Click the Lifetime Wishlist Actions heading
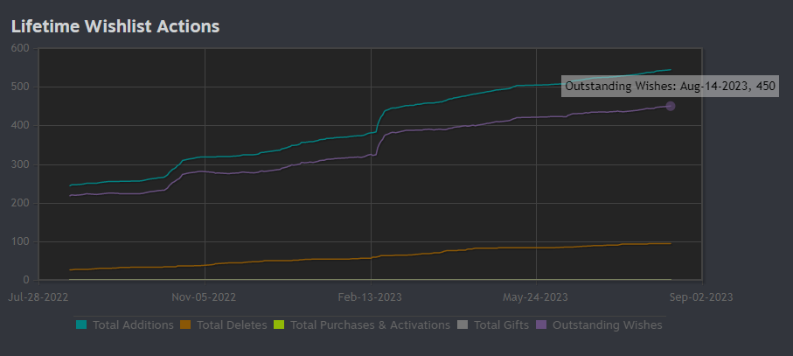 [x=115, y=26]
